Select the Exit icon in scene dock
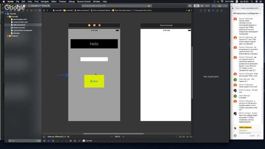 99,25
